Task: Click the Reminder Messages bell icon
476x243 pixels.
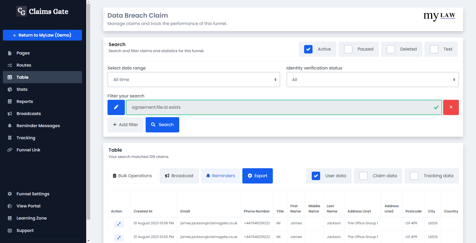Action: (x=10, y=126)
